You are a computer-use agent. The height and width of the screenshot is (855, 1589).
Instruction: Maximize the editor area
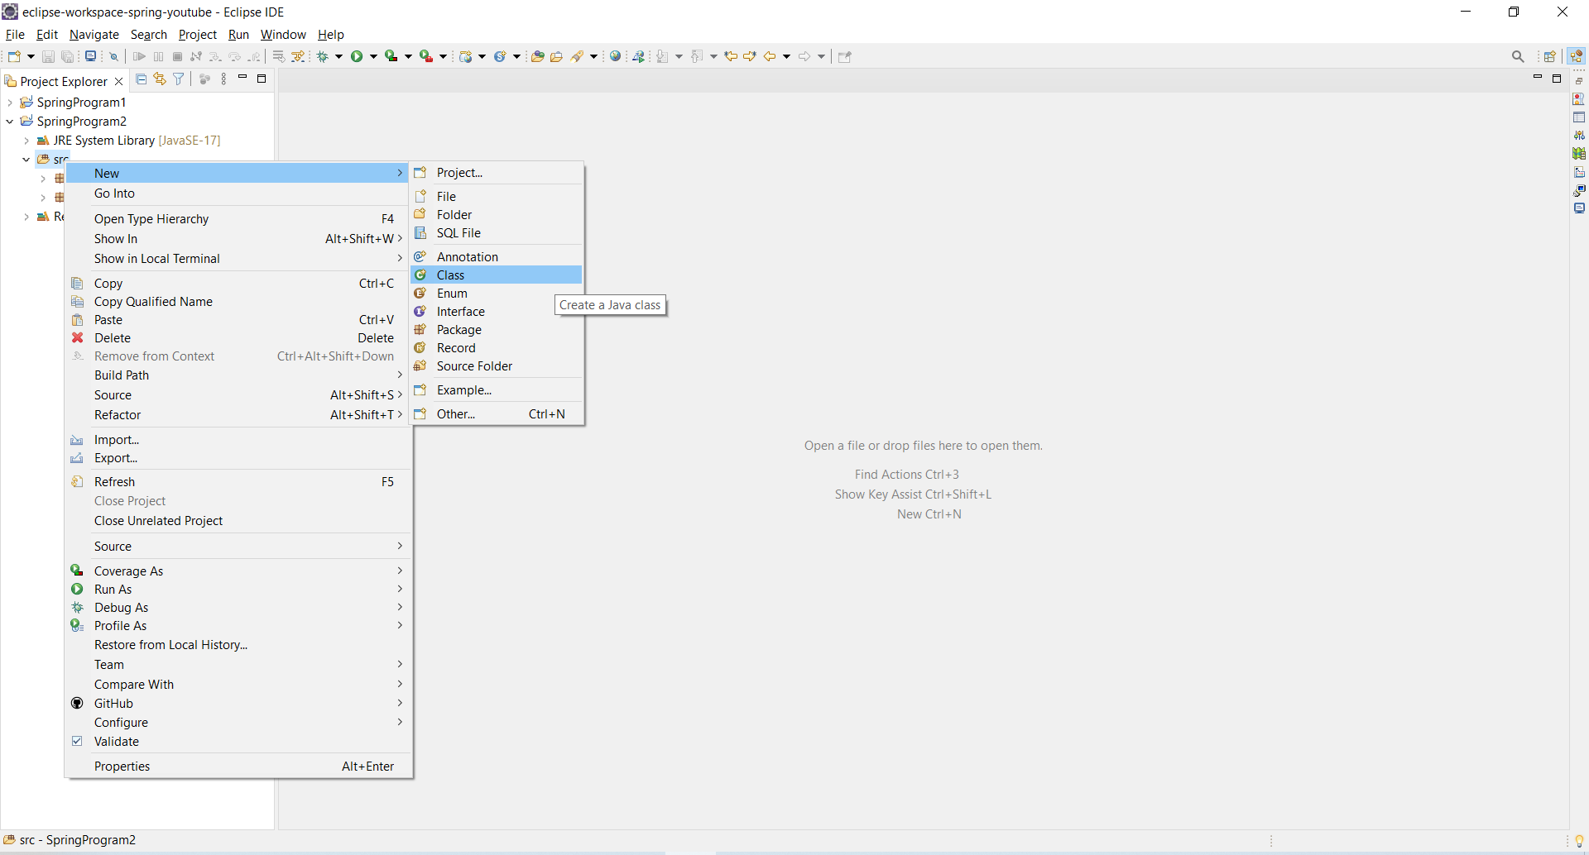1557,79
